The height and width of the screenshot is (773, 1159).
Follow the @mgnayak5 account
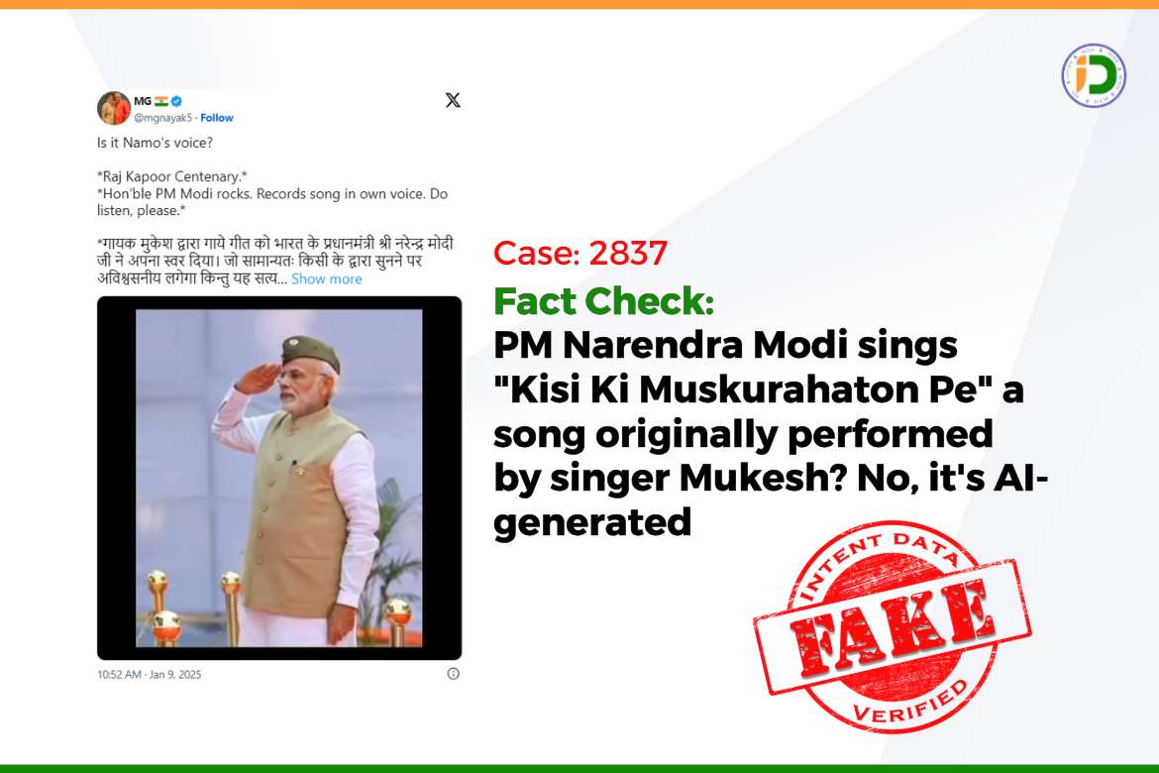(x=217, y=118)
